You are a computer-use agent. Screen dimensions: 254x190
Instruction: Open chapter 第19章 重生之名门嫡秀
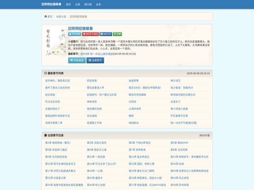coord(141,171)
